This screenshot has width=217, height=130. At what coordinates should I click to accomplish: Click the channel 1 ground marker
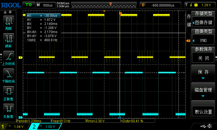21,57
